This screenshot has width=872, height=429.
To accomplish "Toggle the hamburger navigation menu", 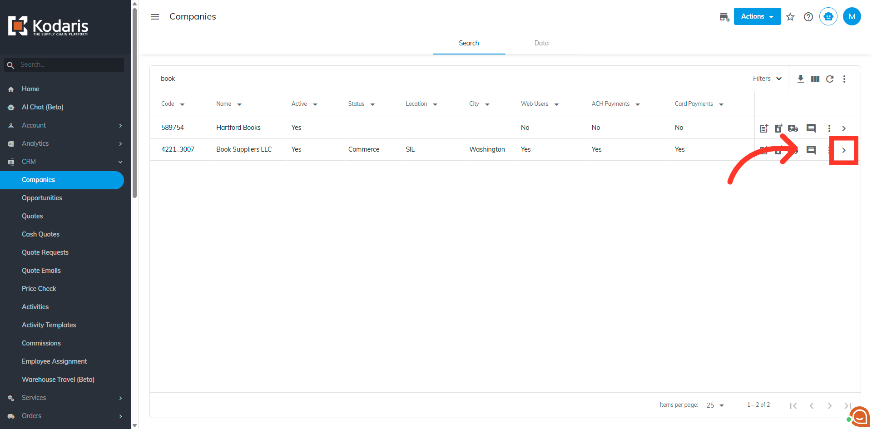I will tap(155, 17).
